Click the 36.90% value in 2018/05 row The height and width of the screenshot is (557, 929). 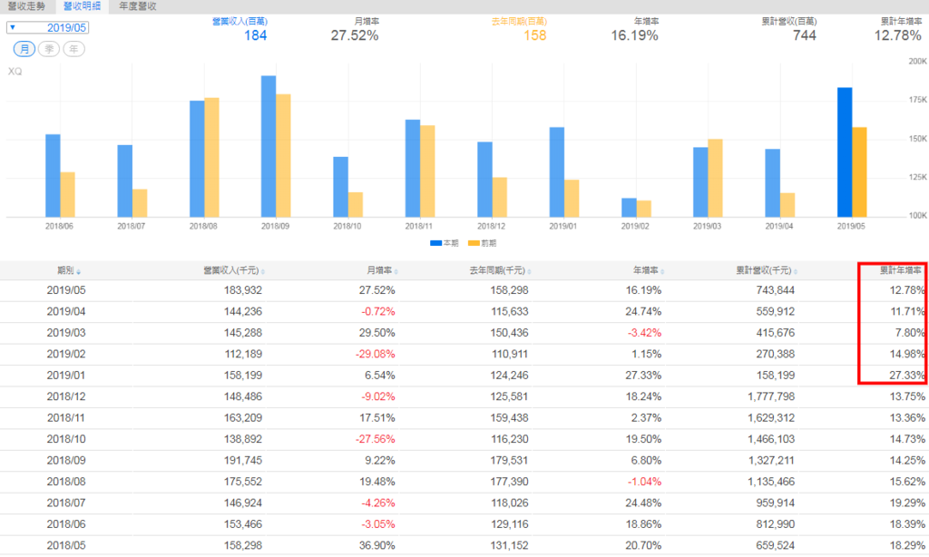coord(376,545)
